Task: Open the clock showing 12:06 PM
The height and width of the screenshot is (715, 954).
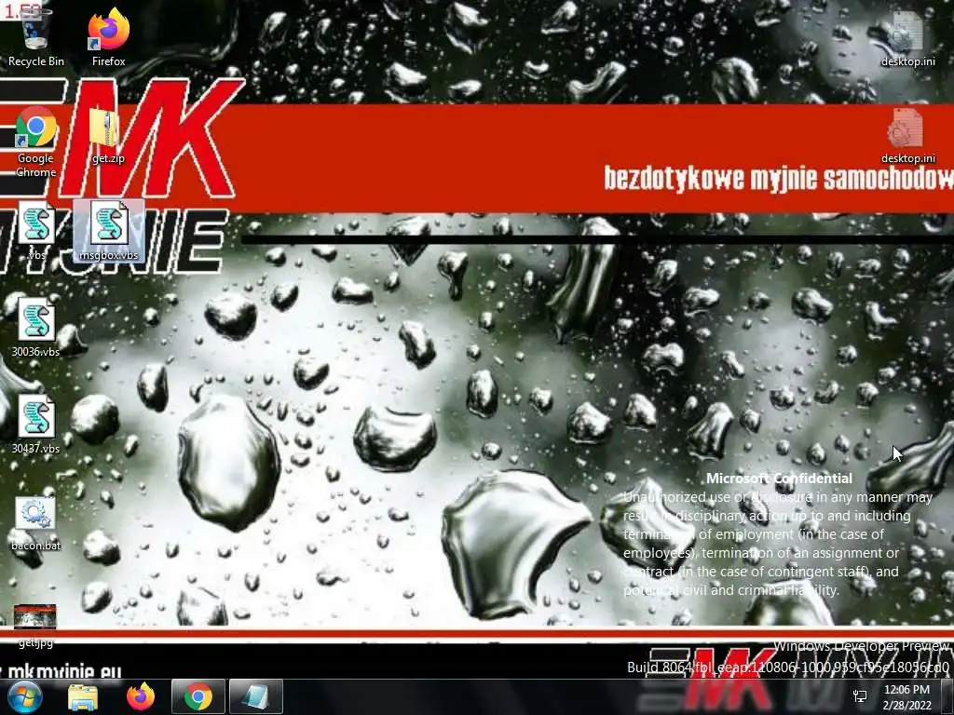Action: 906,690
